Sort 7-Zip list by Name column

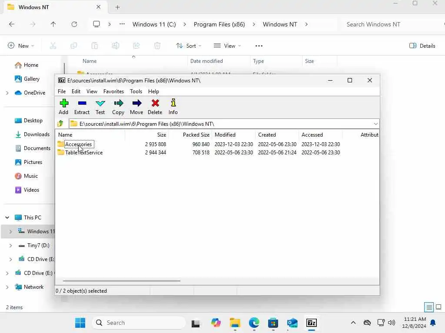(x=90, y=135)
